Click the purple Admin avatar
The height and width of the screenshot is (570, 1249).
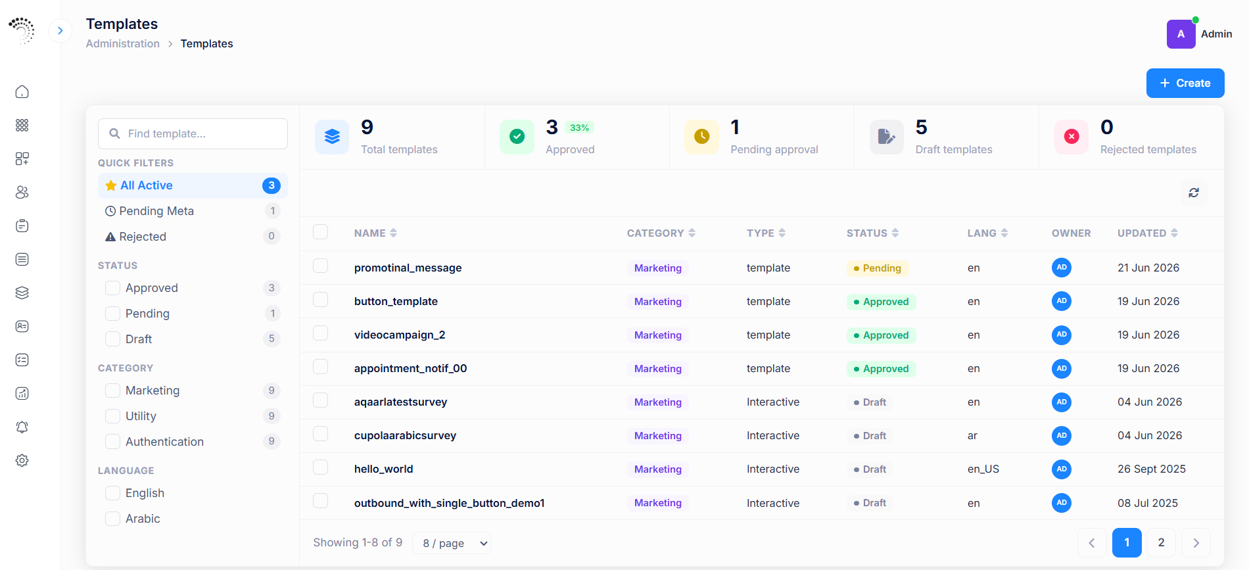(x=1181, y=34)
